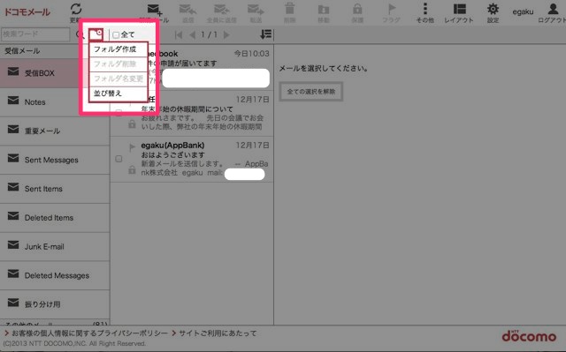Screen dimensions: 566x352
Task: Open the 重要メール folder
Action: tap(55, 131)
